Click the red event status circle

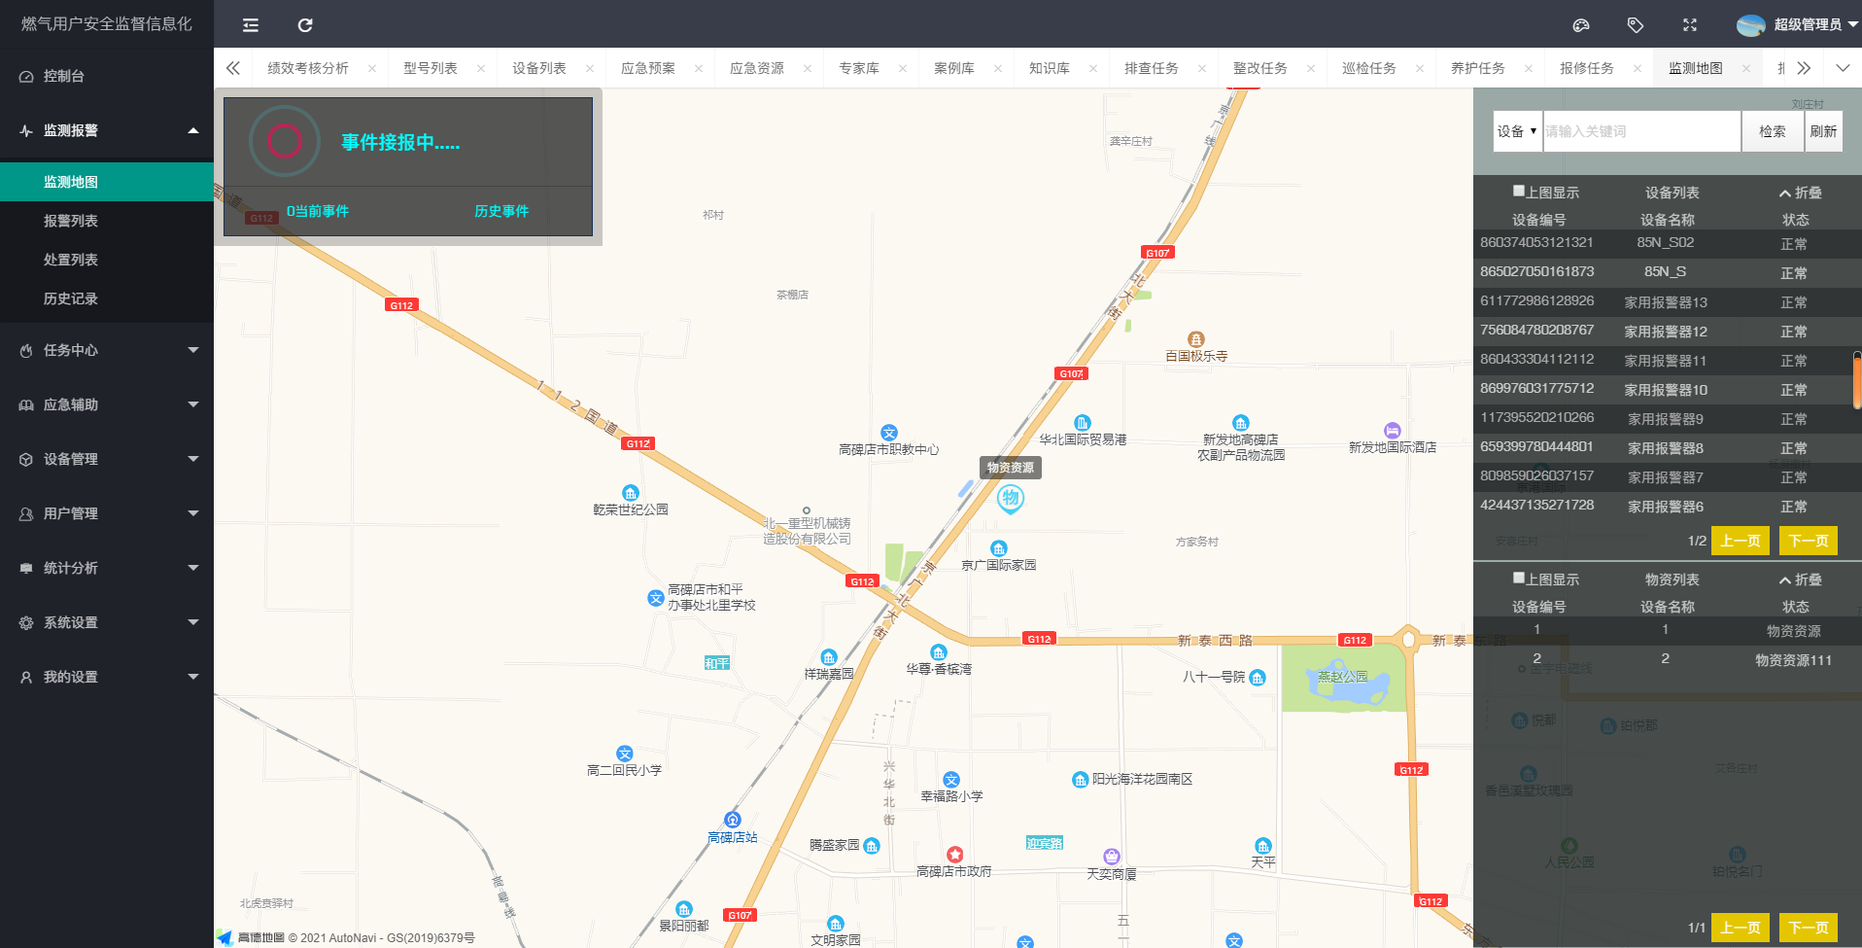284,142
